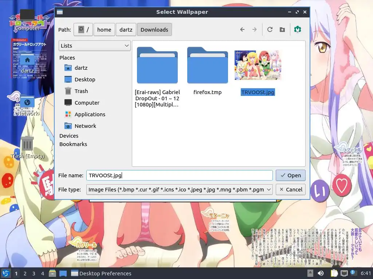Click show desktop icon in taskbar
373x279 pixels.
click(x=63, y=273)
